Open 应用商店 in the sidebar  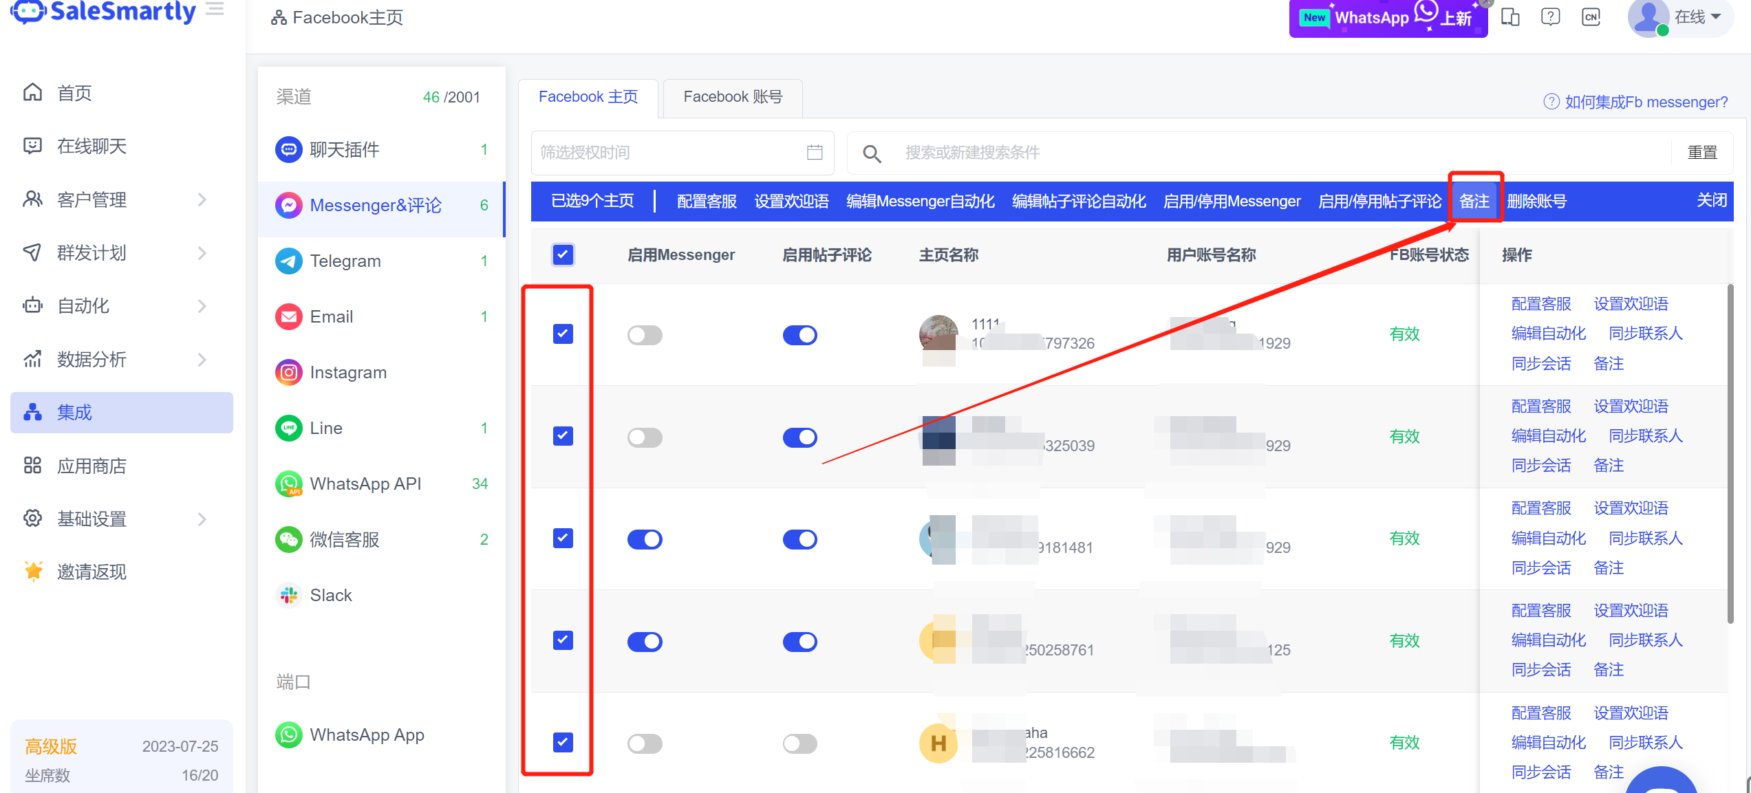coord(92,466)
